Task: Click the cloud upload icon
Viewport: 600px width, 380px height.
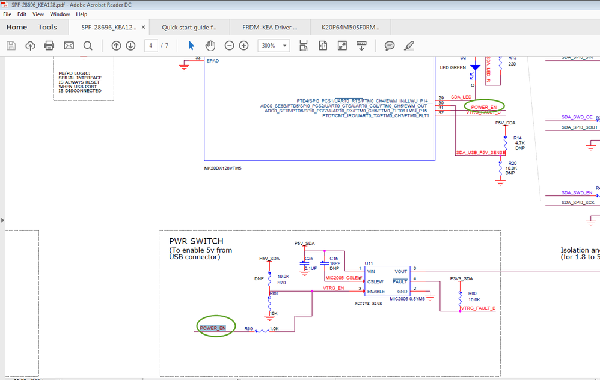Action: coord(30,46)
